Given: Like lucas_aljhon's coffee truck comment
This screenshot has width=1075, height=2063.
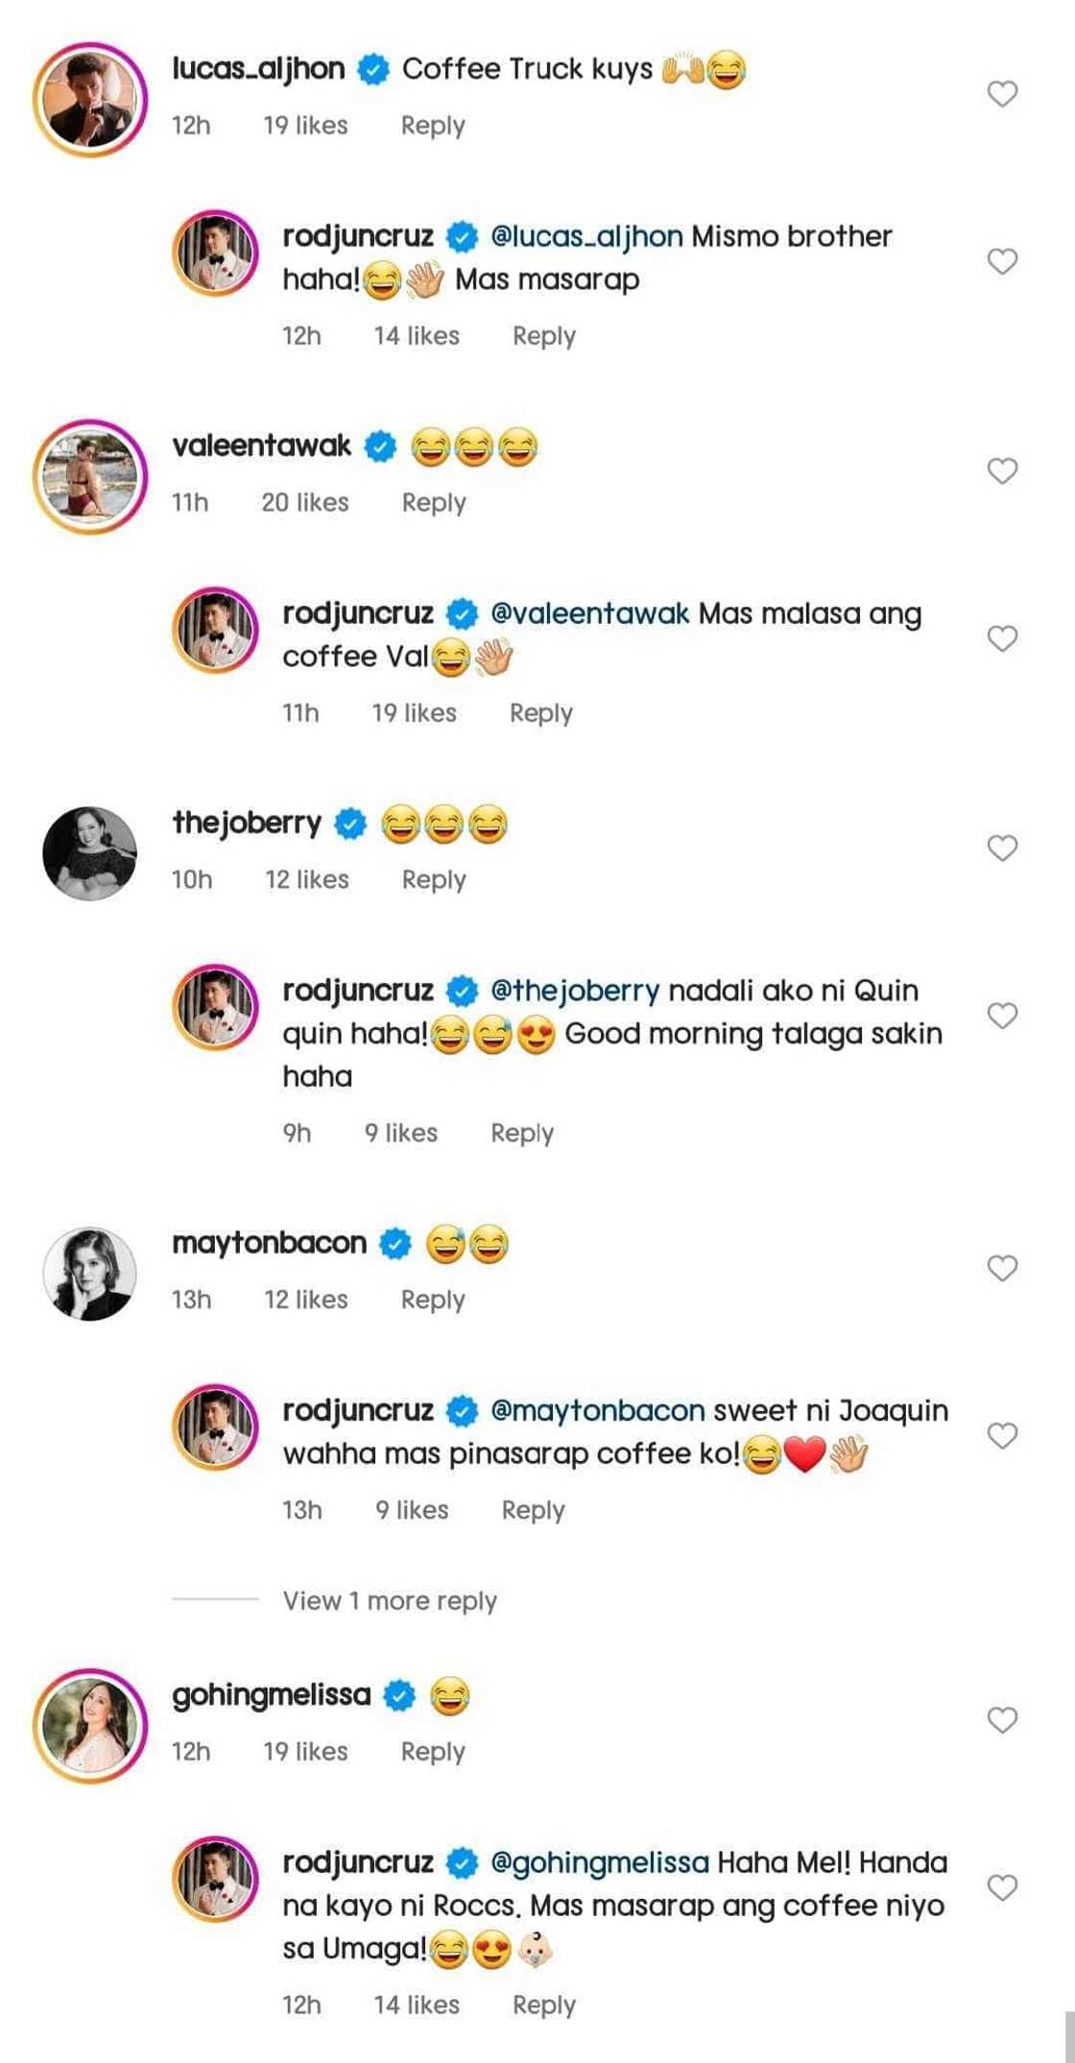Looking at the screenshot, I should click(1004, 94).
